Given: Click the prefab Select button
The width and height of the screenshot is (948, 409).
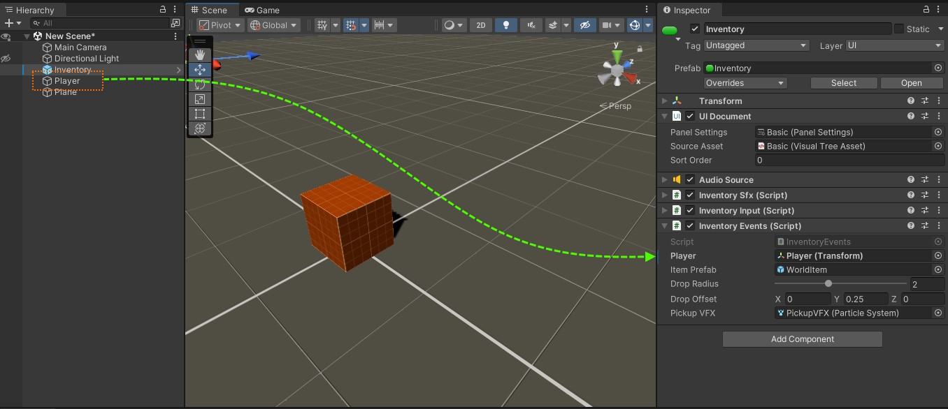Looking at the screenshot, I should [x=844, y=83].
